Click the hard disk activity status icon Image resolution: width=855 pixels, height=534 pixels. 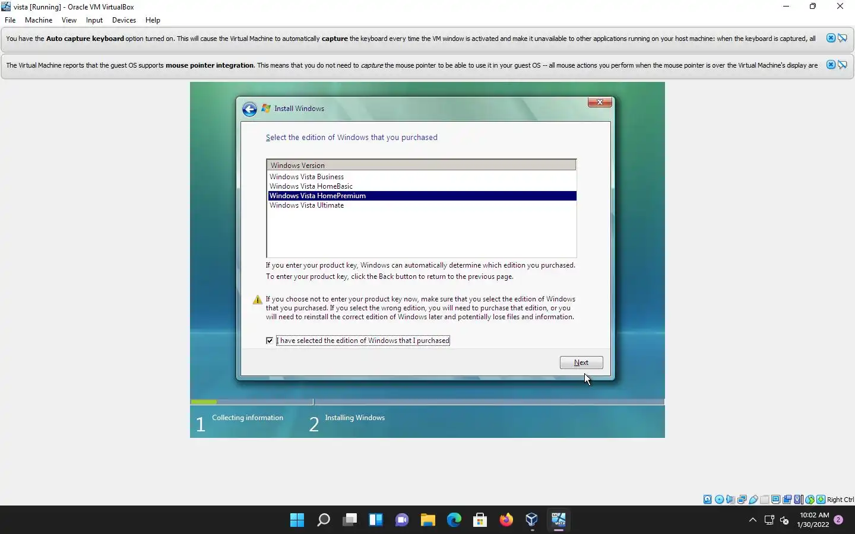(708, 500)
